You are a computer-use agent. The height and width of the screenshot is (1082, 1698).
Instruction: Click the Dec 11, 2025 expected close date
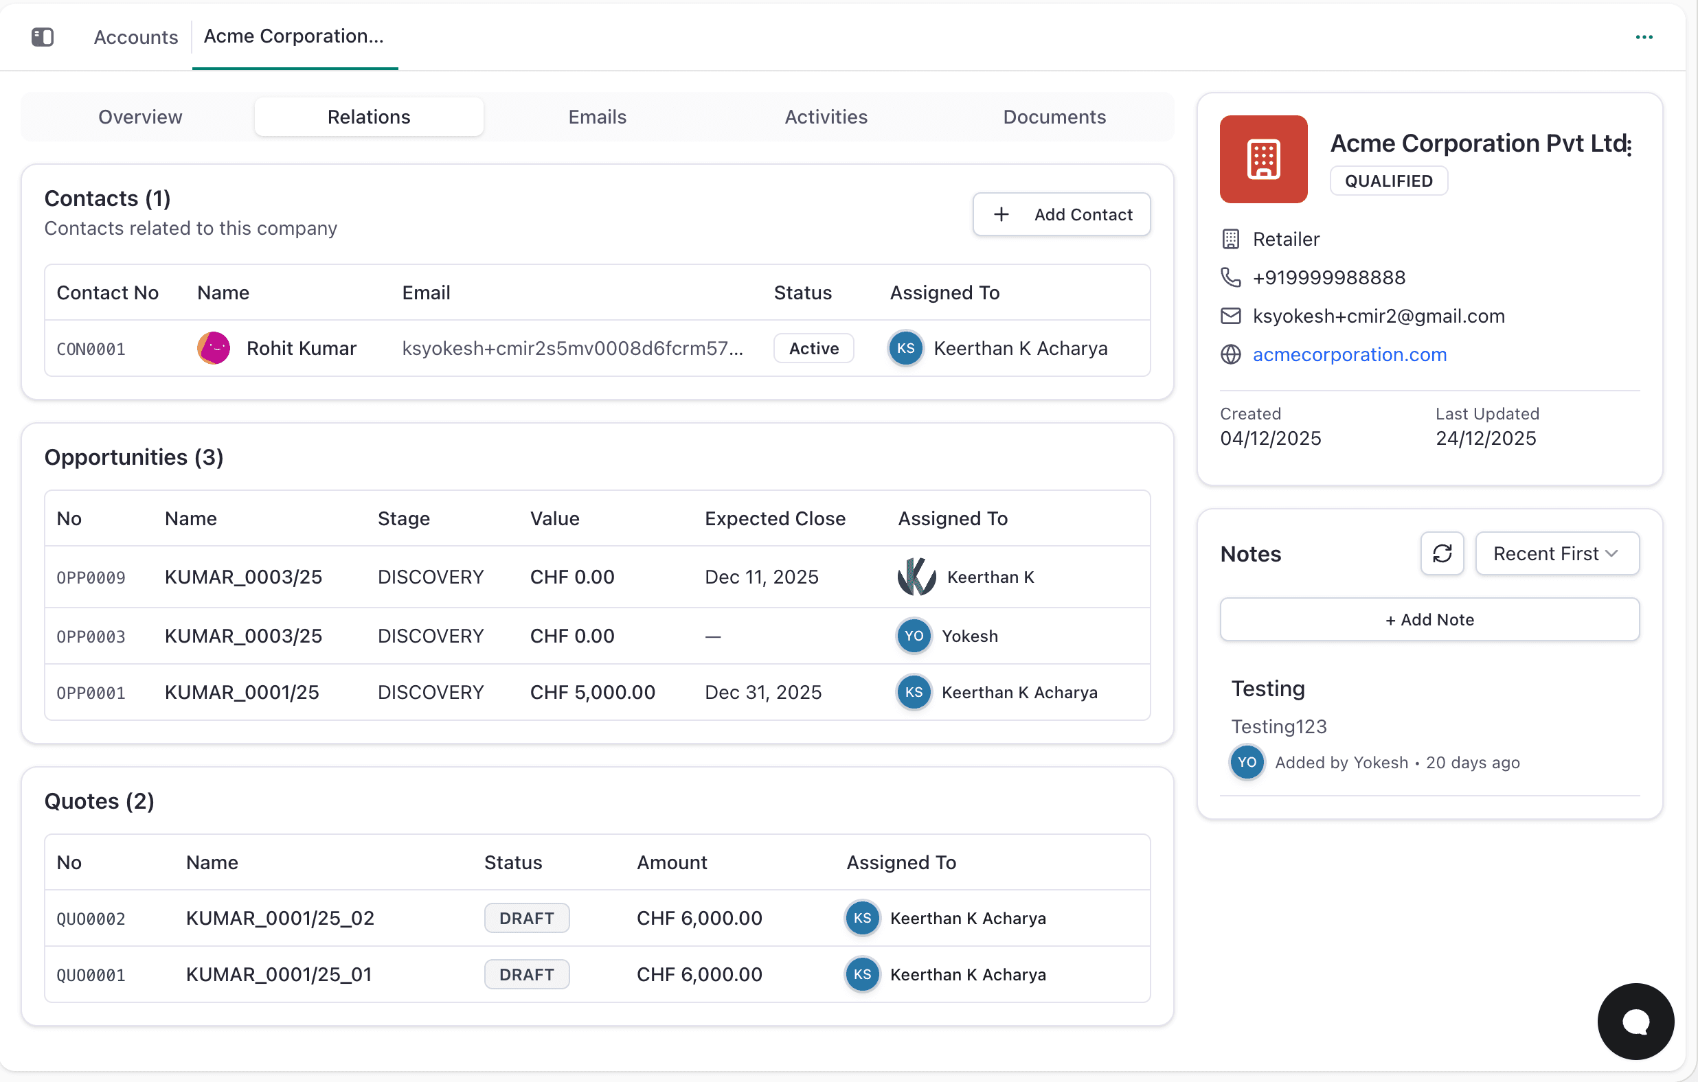click(762, 577)
